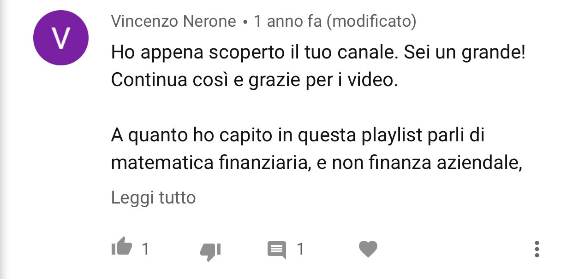Open the three-dot options menu
573x279 pixels.
coord(537,249)
